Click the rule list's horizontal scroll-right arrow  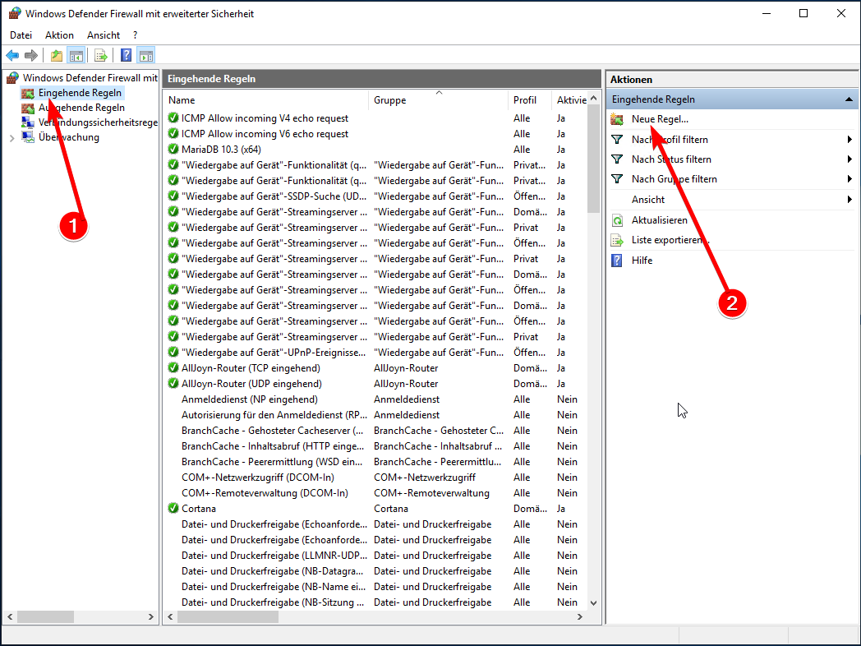pyautogui.click(x=579, y=617)
